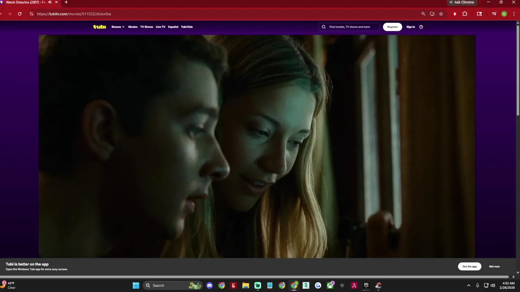The image size is (520, 292).
Task: Open the Chrome profile avatar
Action: point(504,14)
